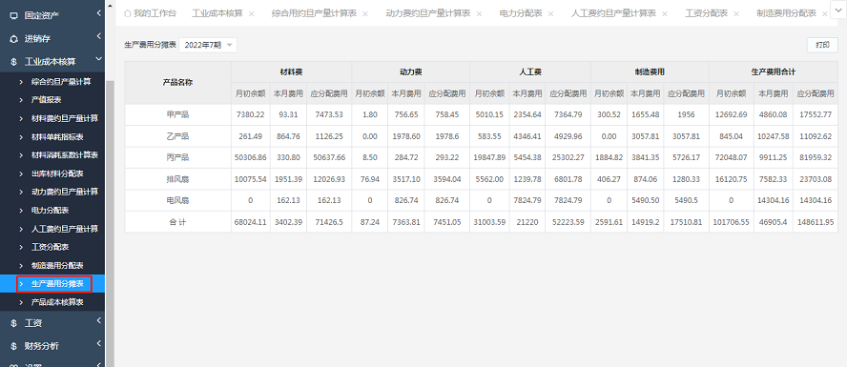Click cell value 4346.41 in 乙产品 row
Viewport: 847px width, 367px height.
(527, 136)
